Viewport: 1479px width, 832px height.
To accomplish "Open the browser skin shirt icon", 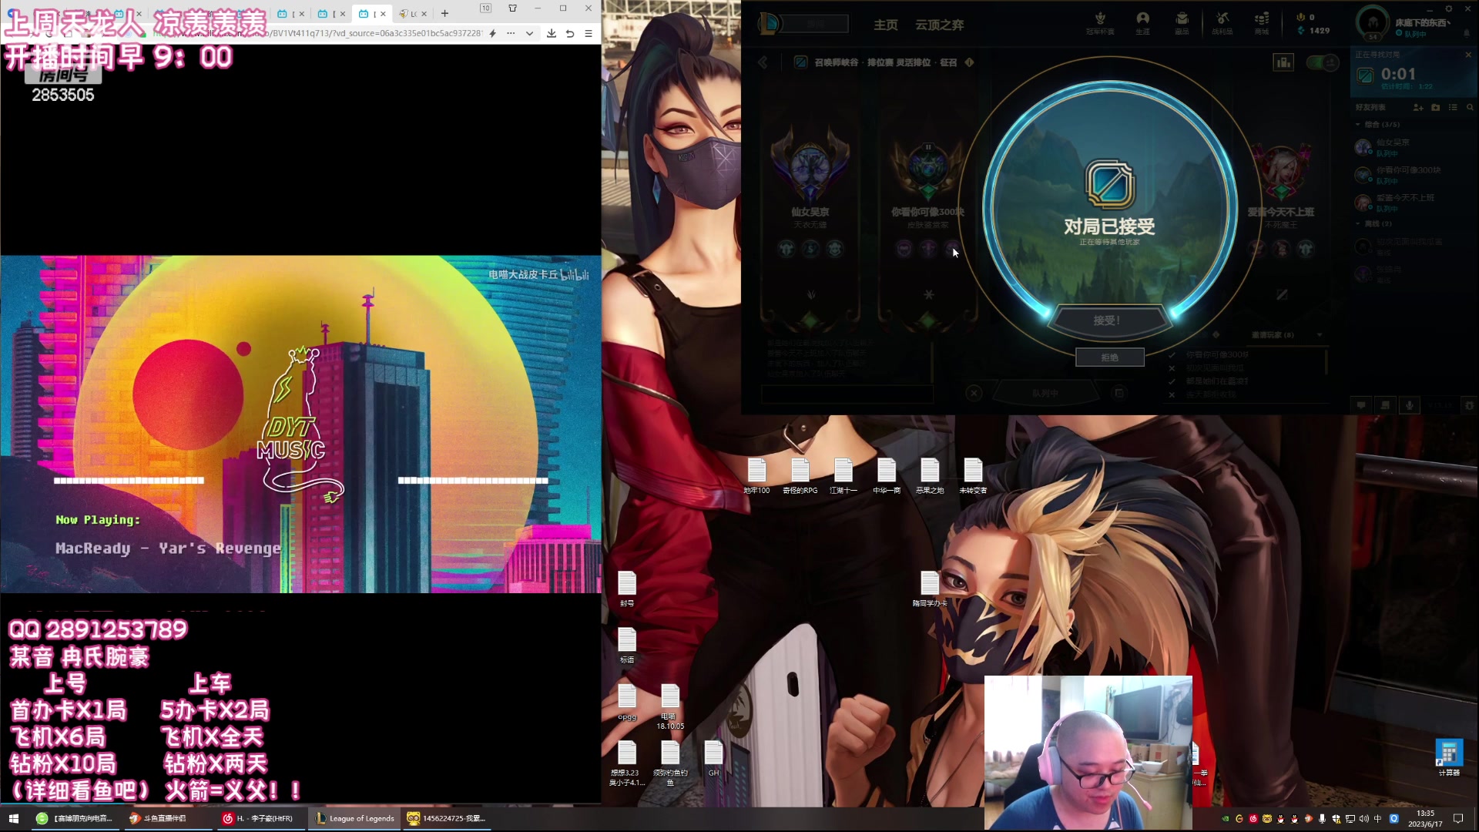I will [512, 8].
